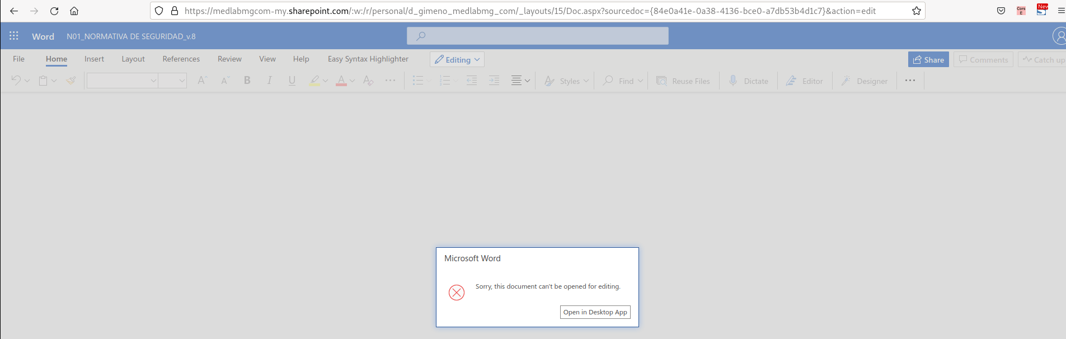Image resolution: width=1066 pixels, height=339 pixels.
Task: Open the Pocket save icon
Action: click(1001, 11)
